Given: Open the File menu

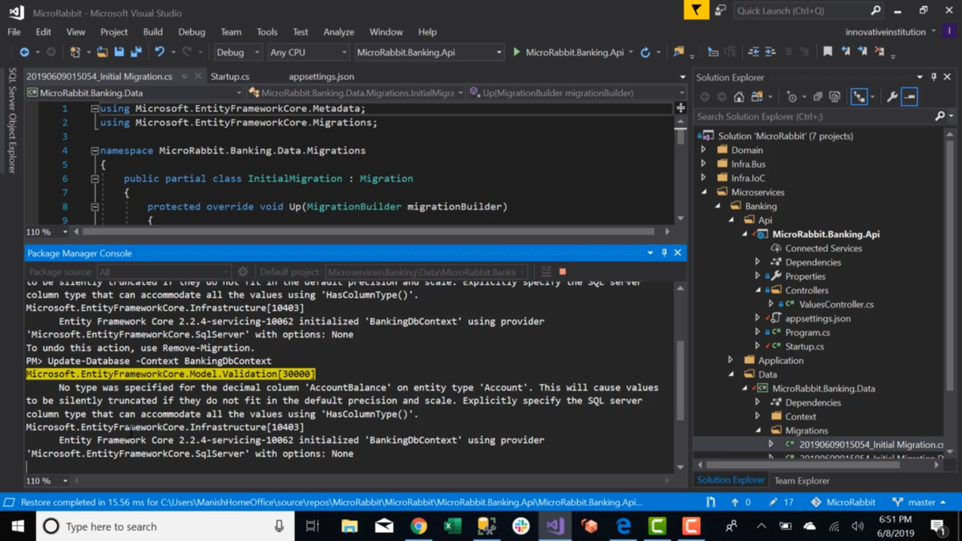Looking at the screenshot, I should [x=14, y=32].
